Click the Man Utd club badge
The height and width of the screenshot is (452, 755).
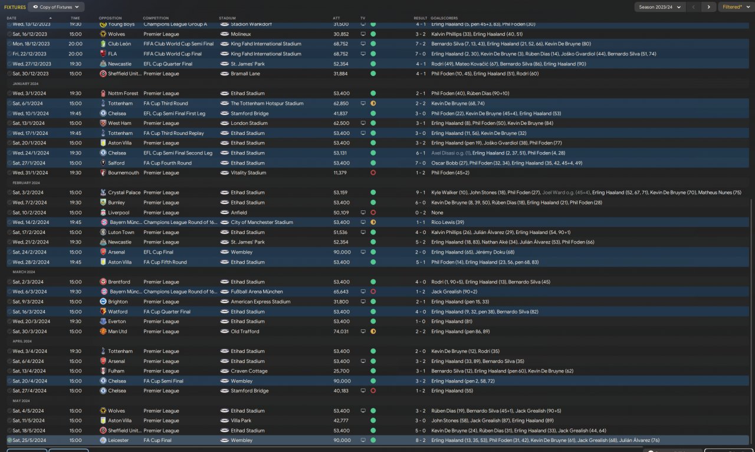103,332
